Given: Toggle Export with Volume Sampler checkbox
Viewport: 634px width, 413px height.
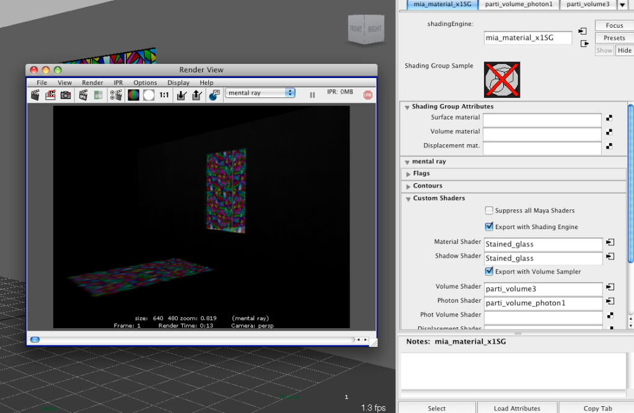Looking at the screenshot, I should [490, 271].
